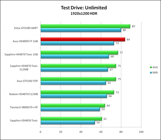
Task: Click the subtitle '1920x1200 HDR'
Action: (84, 13)
